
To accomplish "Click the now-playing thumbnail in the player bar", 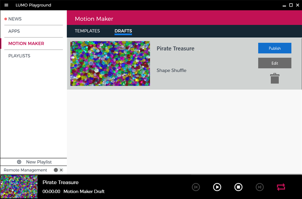I will pos(19,187).
